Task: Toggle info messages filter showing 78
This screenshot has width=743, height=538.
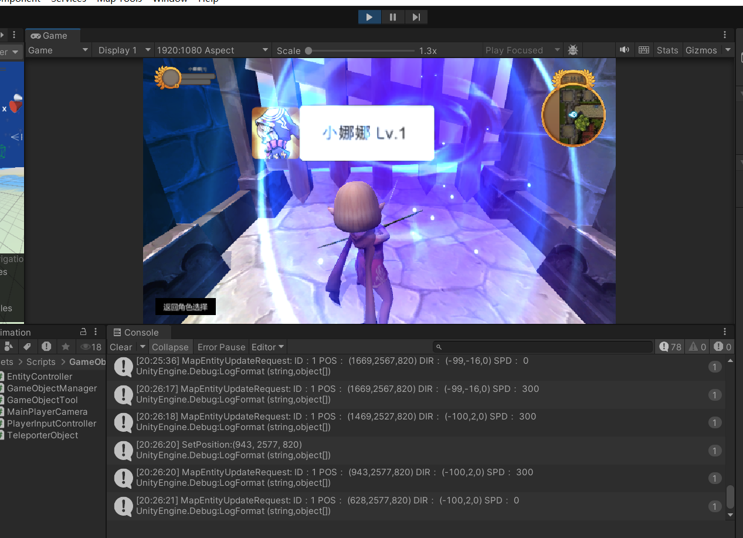Action: click(670, 347)
